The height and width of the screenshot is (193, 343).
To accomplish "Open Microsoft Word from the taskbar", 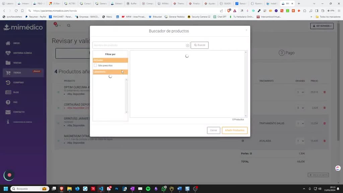I will (180, 189).
